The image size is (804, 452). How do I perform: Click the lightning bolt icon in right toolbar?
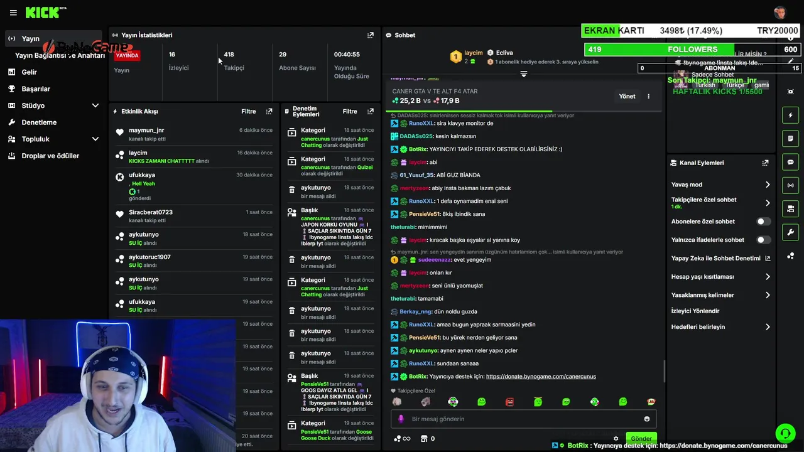click(x=790, y=115)
